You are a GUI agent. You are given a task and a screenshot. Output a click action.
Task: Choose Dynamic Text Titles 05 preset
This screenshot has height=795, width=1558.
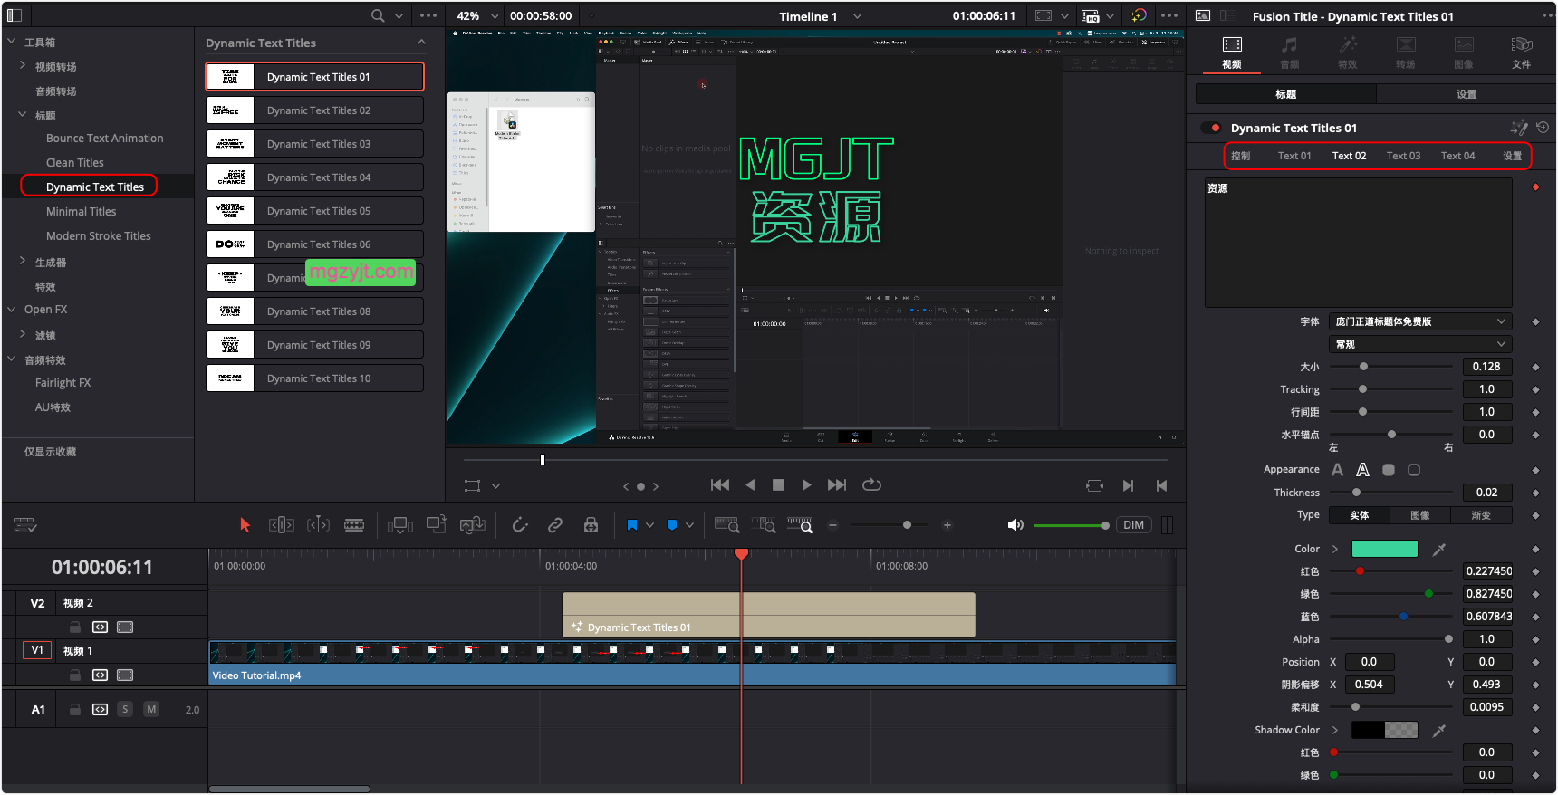314,211
